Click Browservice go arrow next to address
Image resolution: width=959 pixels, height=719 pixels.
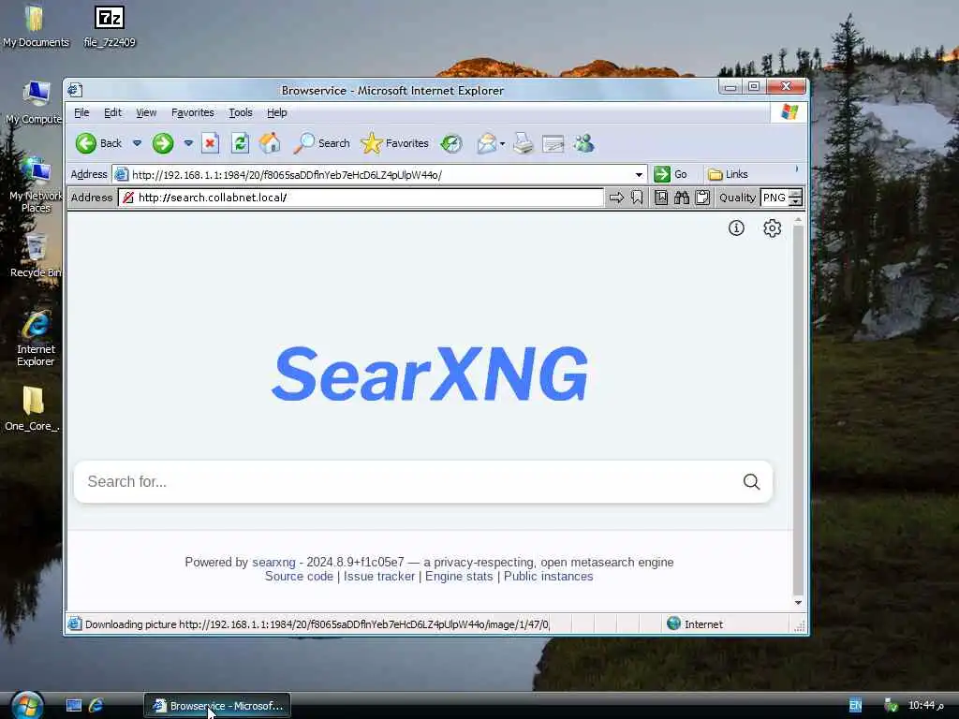616,198
